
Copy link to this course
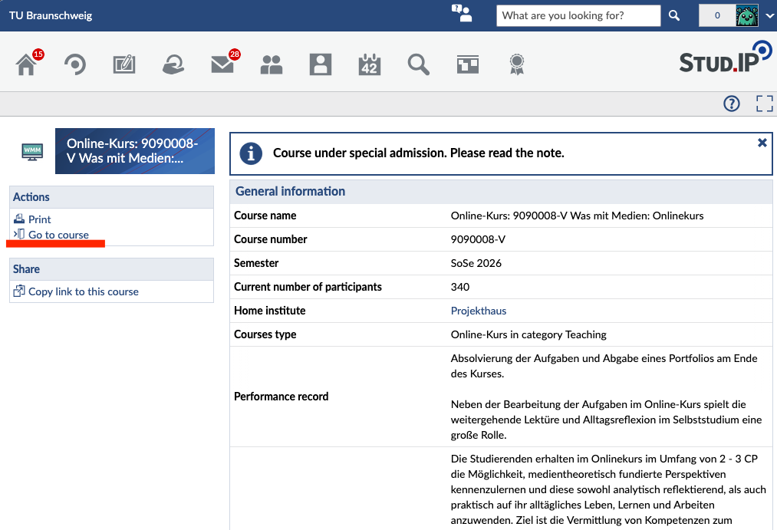[x=84, y=291]
